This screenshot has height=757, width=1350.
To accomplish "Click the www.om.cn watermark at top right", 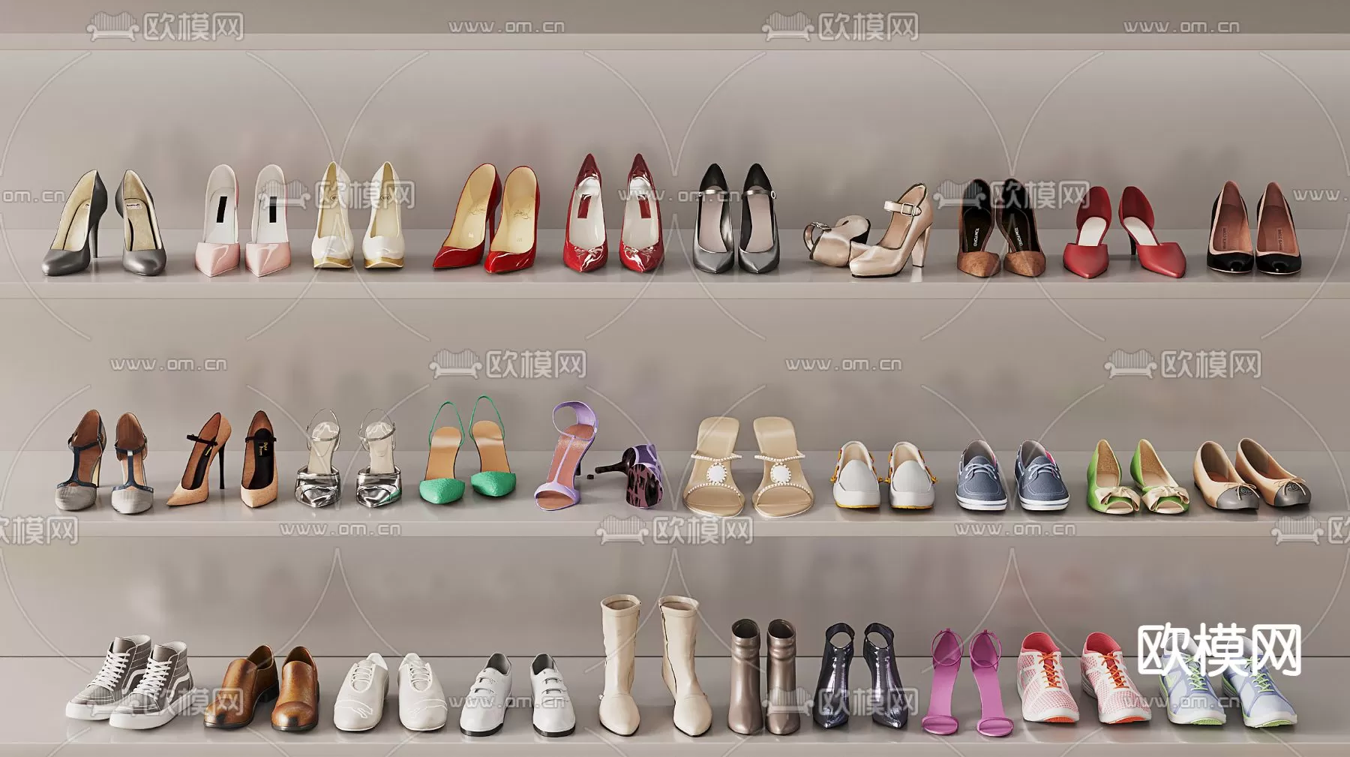I will pyautogui.click(x=1180, y=27).
